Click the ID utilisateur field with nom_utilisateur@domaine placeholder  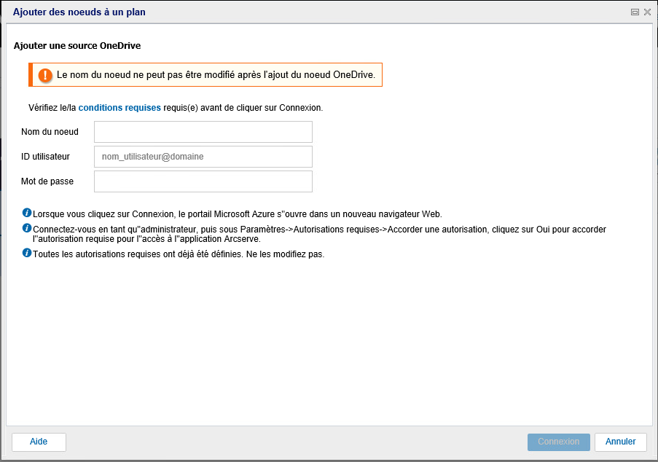pos(203,157)
